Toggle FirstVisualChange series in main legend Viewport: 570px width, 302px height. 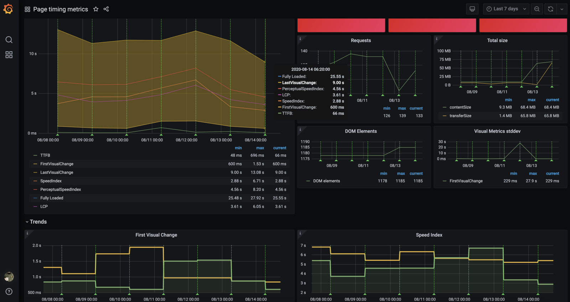click(57, 164)
